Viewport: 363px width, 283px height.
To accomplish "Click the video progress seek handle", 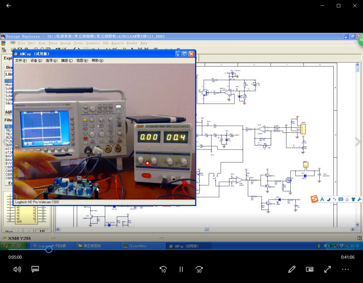I will [x=49, y=249].
